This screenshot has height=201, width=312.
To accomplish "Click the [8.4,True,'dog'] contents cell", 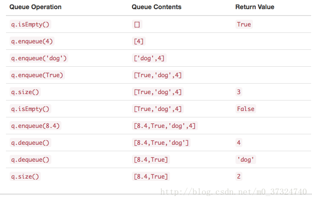I will tap(161, 143).
